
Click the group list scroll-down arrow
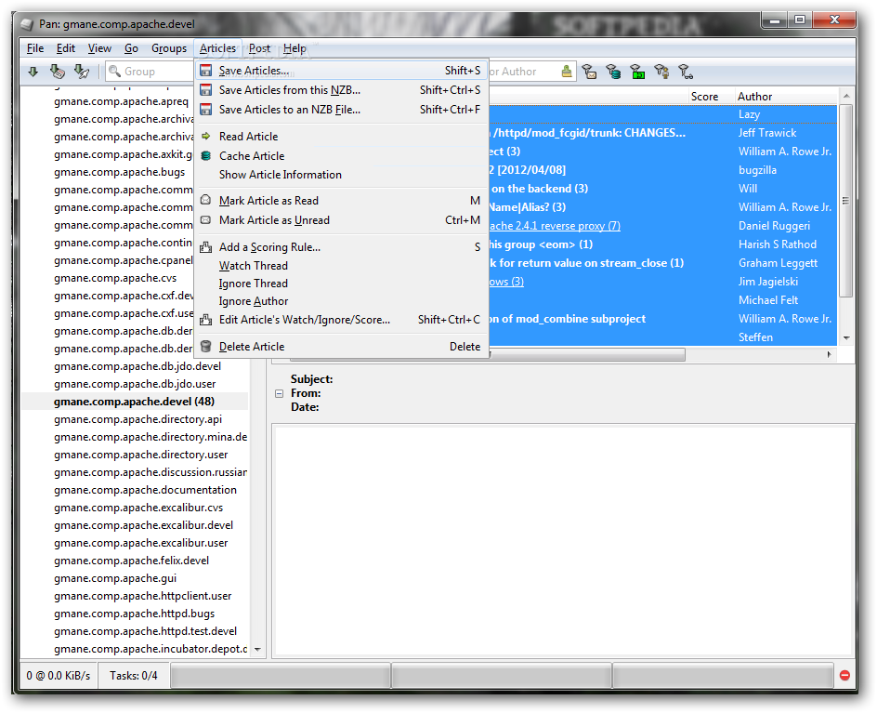258,649
